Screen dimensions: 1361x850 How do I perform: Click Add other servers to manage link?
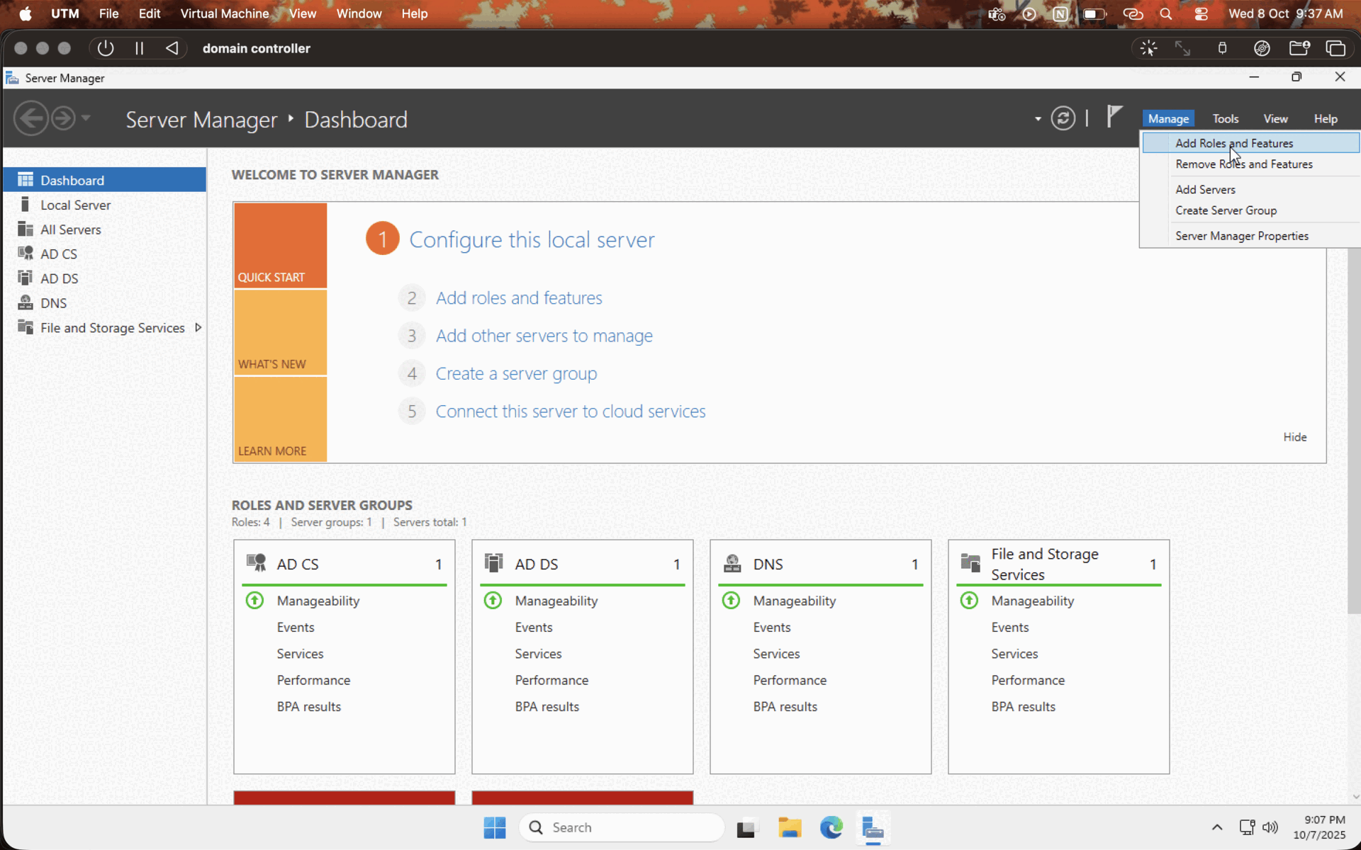544,336
